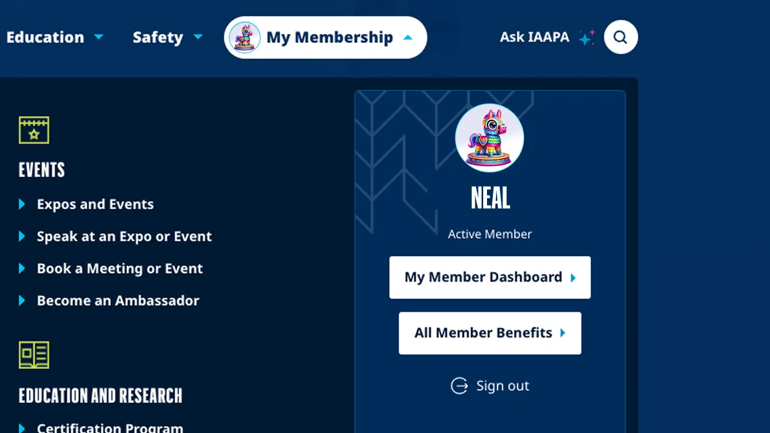Collapse the My Membership menu arrow

408,37
